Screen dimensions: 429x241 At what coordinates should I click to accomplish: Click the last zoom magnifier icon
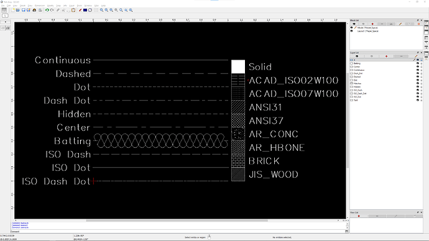tap(131, 10)
